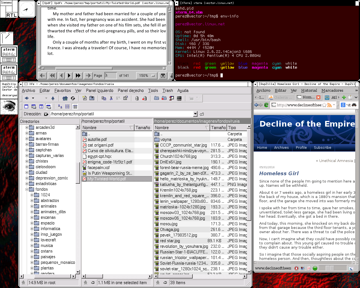Click the Archives link on the blog
The image size is (360, 288).
pyautogui.click(x=281, y=147)
